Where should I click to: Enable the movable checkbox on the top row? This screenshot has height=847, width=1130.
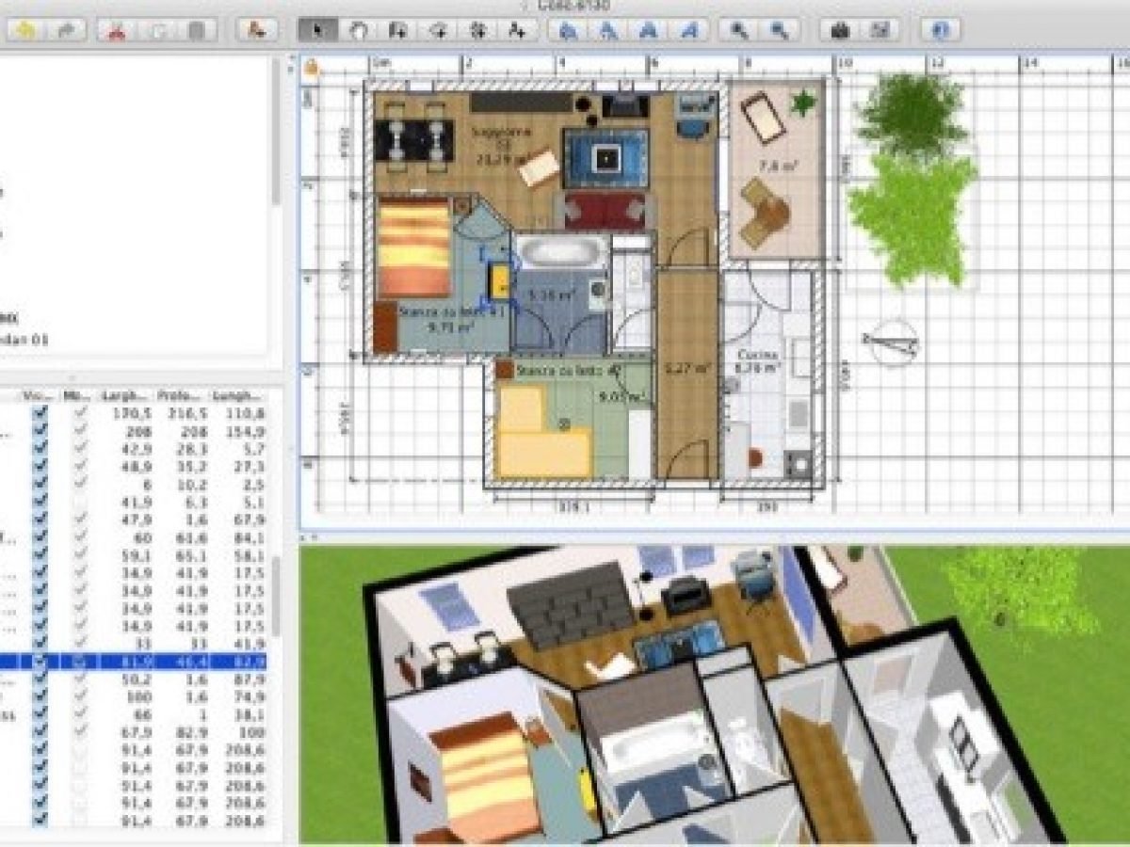tap(79, 409)
